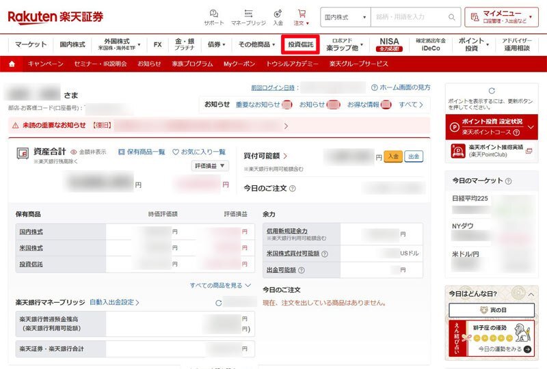Viewport: 547px width, 369px height.
Task: Click the warning icon in 未読の重要なお知らせ
Action: (x=15, y=126)
